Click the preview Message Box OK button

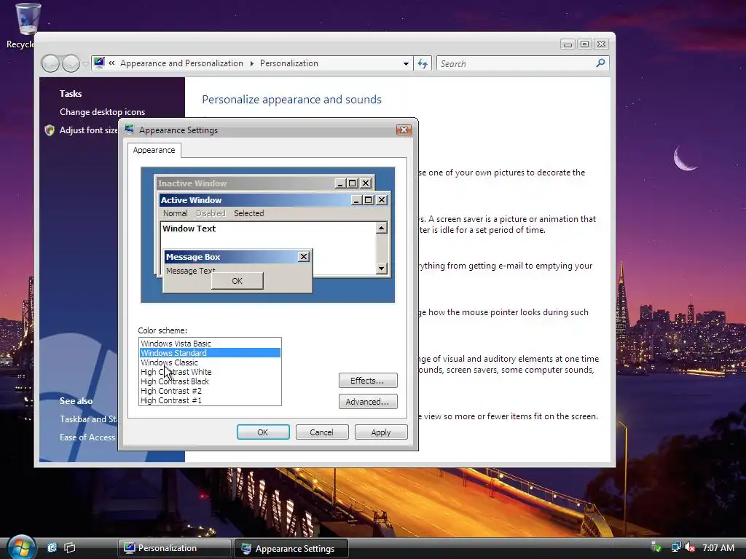(x=237, y=280)
